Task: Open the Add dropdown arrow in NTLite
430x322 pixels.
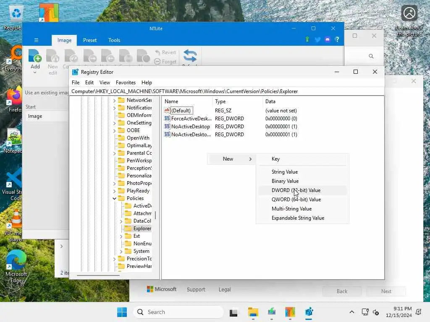Action: [x=35, y=73]
